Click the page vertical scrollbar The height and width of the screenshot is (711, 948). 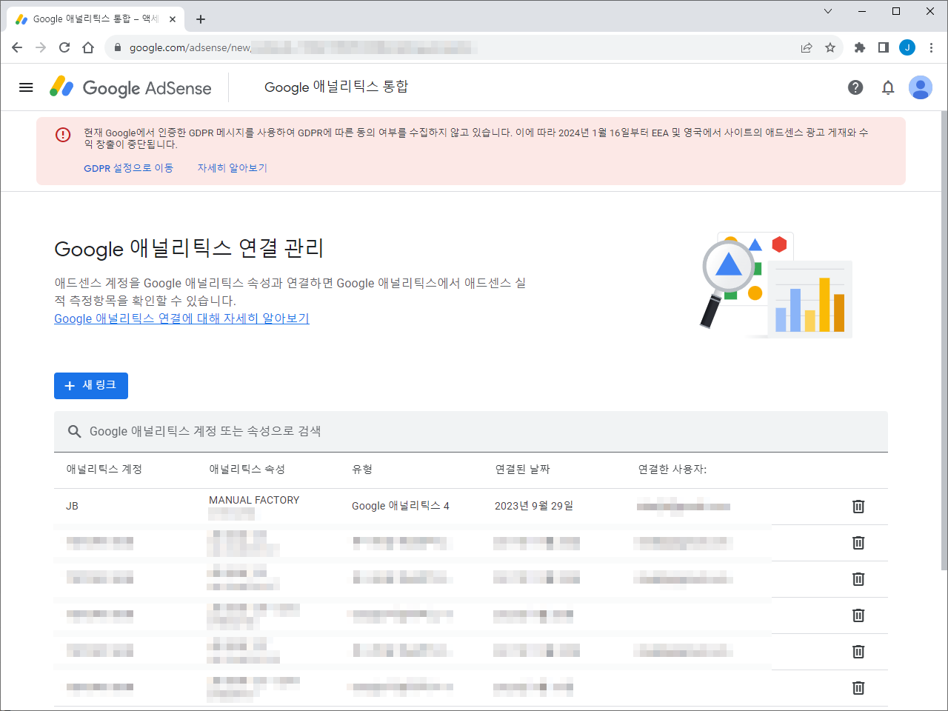[944, 341]
